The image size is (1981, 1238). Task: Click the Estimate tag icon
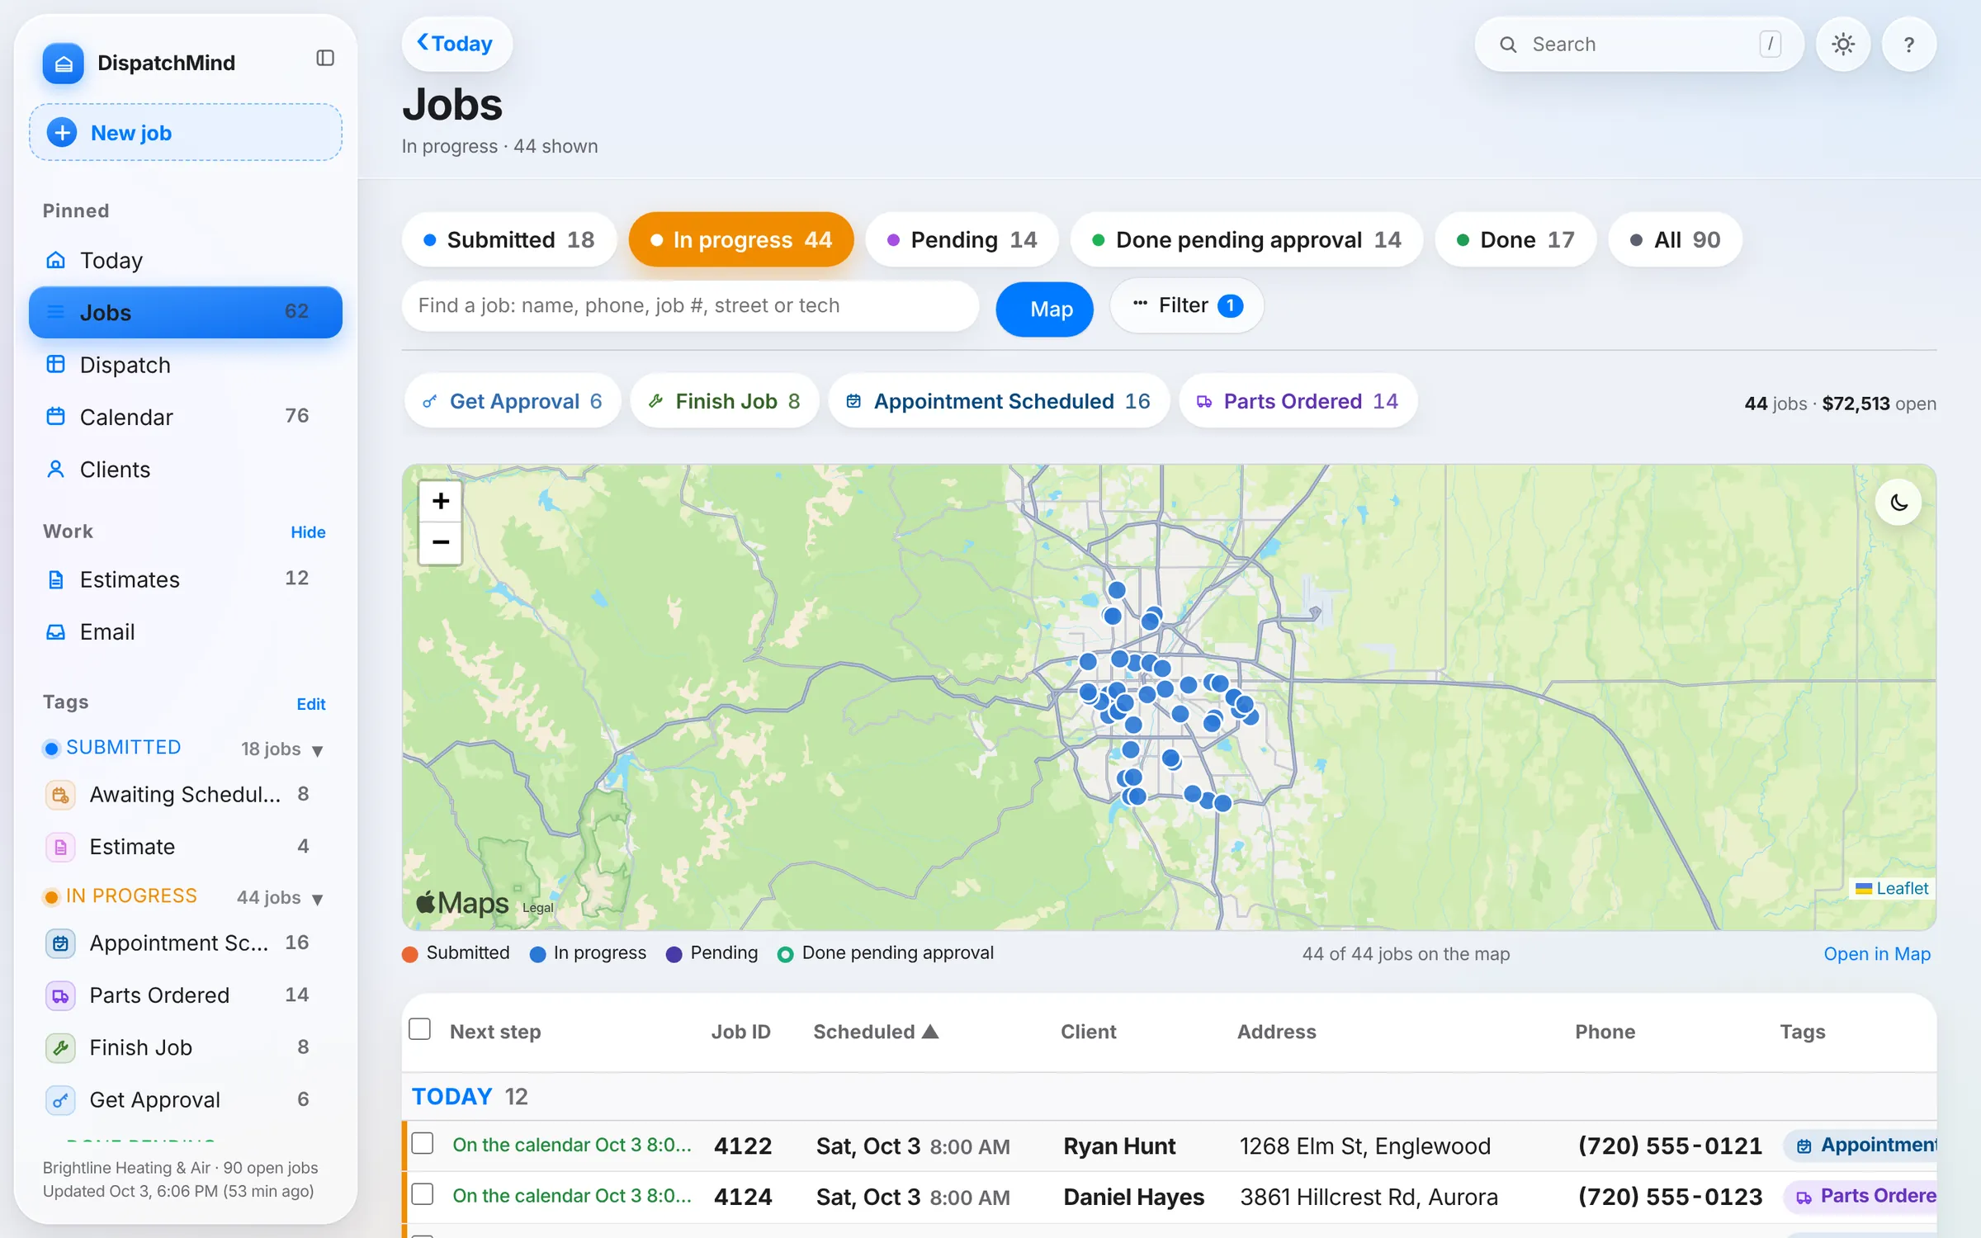(60, 847)
